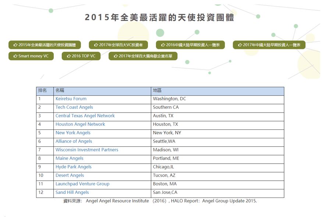Open the 2015年全美最活躍的天使投資團體 button
Viewport: 322px width, 217px height.
pyautogui.click(x=45, y=45)
